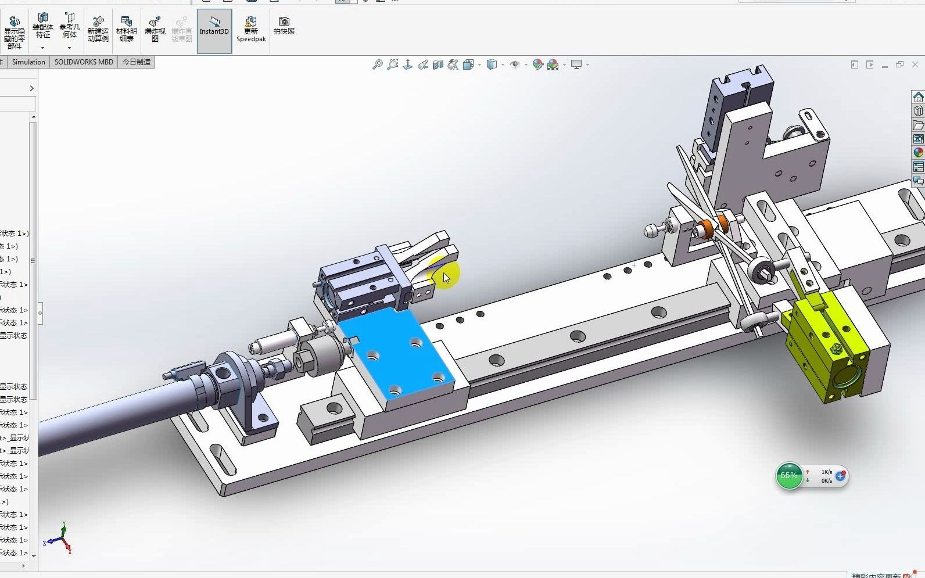Open Appearances color ball tab in task pane
This screenshot has height=578, width=925.
pos(918,152)
